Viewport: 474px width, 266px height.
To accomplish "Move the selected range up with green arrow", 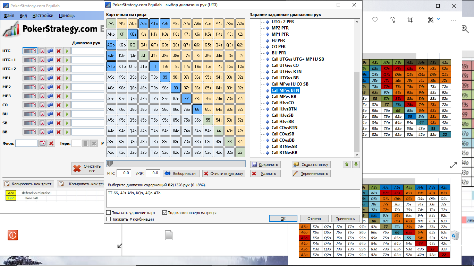I will click(x=346, y=164).
